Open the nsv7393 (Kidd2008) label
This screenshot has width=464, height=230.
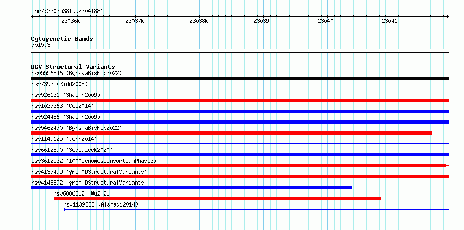pos(59,84)
